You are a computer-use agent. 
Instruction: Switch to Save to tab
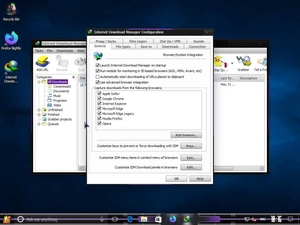[x=146, y=47]
